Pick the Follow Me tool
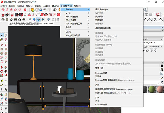164x113 pixels. [6, 71]
